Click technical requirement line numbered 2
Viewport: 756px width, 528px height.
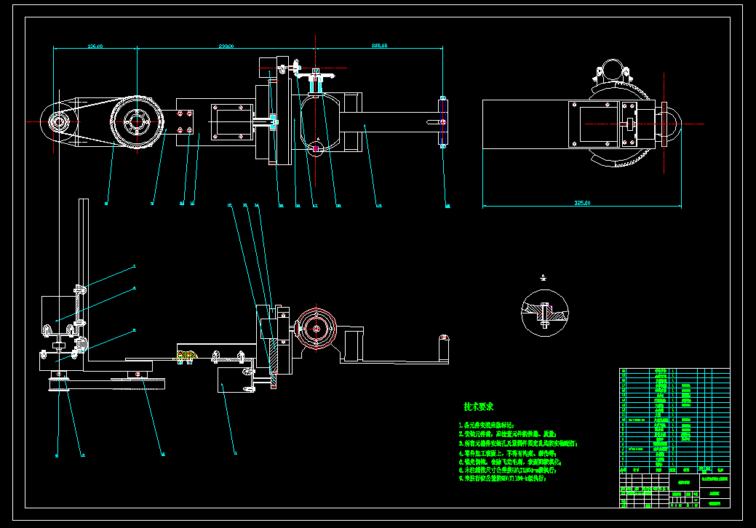tap(508, 434)
